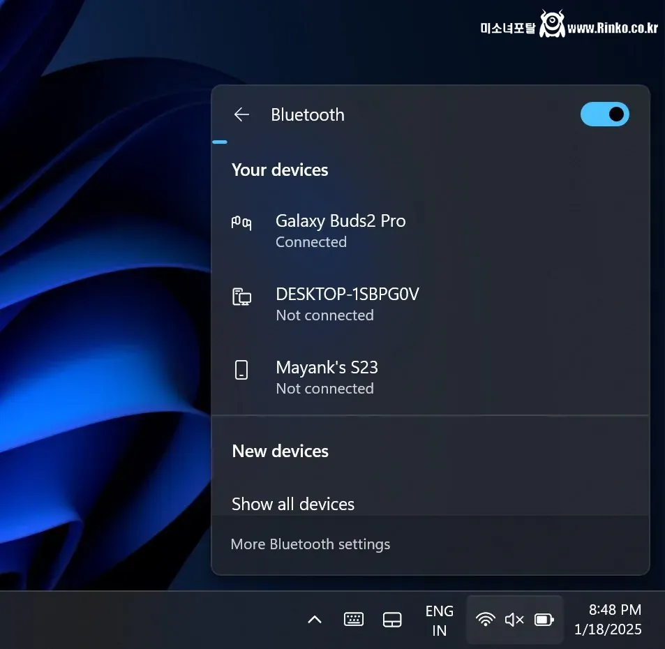The height and width of the screenshot is (649, 665).
Task: Click the DESKTOP-1SBPG0V computer icon
Action: 241,297
